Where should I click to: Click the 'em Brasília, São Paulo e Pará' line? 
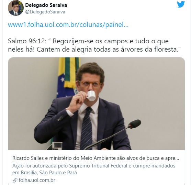[45, 173]
